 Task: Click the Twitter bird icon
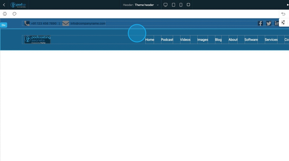pyautogui.click(x=269, y=23)
